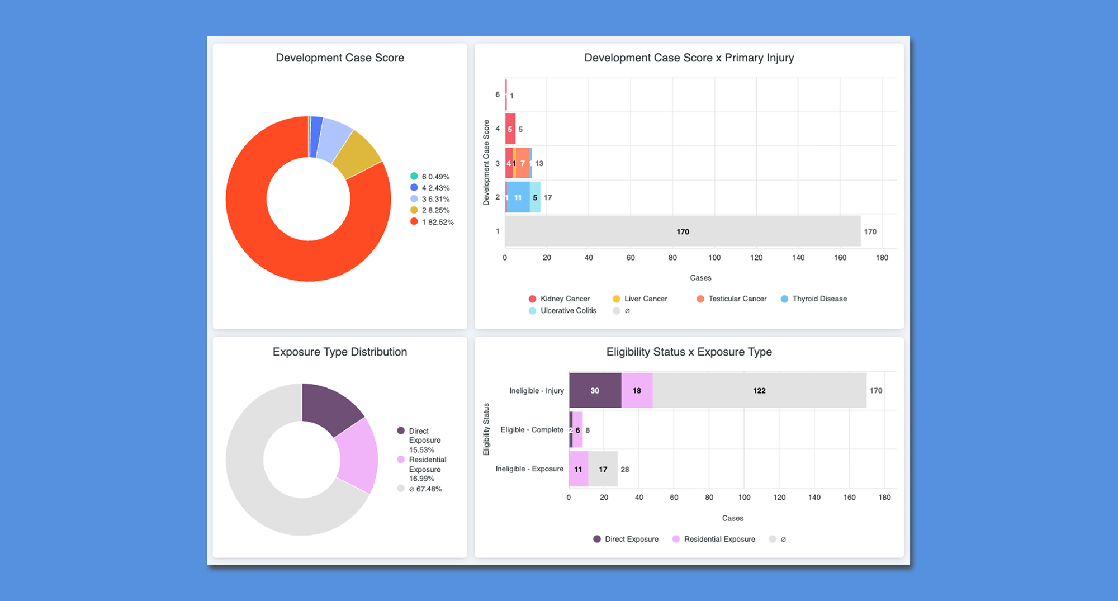The width and height of the screenshot is (1118, 601).
Task: Click the Development Case Score chart title
Action: click(x=340, y=58)
